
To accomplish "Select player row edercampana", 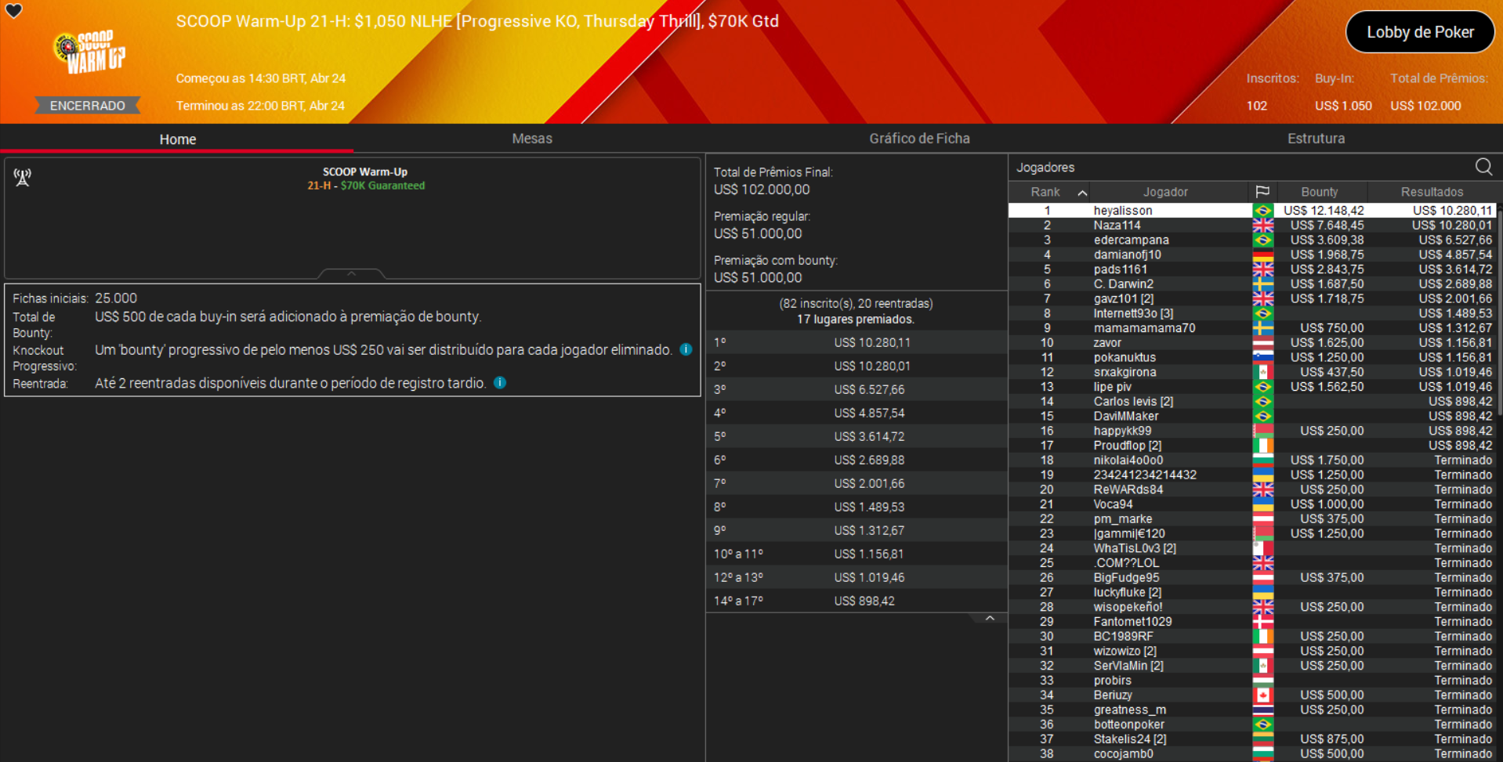I will point(1252,240).
